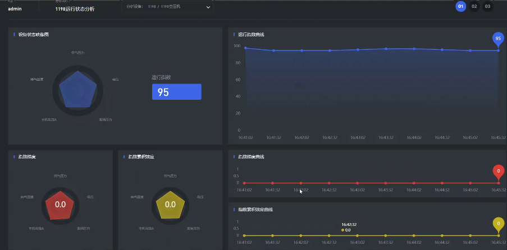
Task: Click the admin user name
Action: coord(15,9)
